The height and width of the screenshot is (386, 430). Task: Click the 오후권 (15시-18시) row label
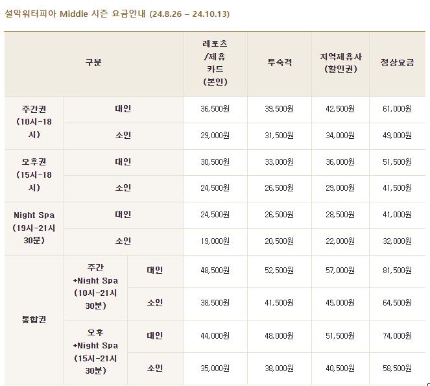34,175
